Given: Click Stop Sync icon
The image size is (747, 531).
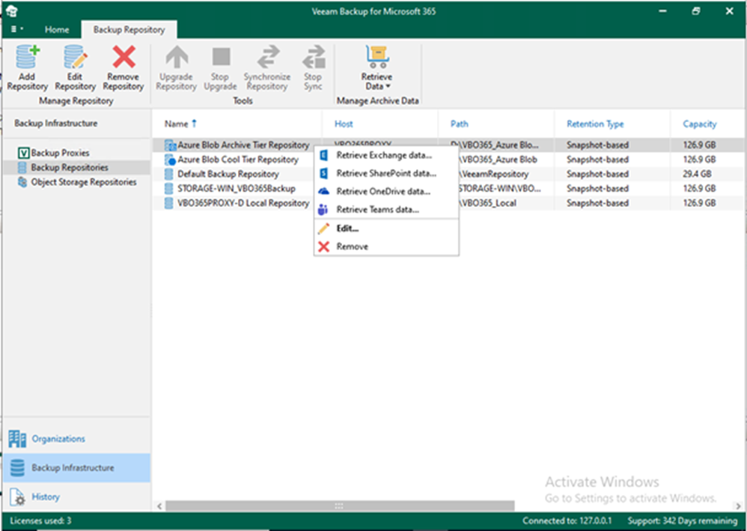Looking at the screenshot, I should coord(314,57).
